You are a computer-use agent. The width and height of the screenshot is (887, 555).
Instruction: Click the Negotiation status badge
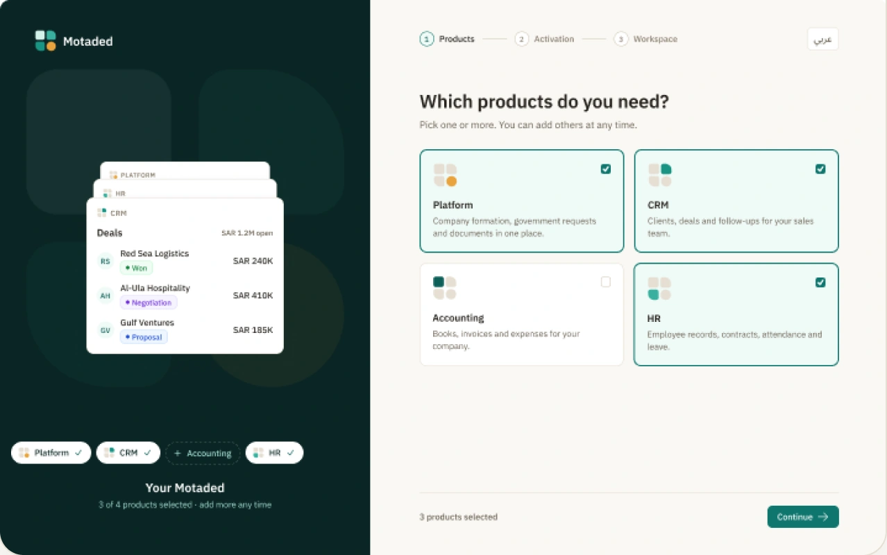pyautogui.click(x=149, y=302)
